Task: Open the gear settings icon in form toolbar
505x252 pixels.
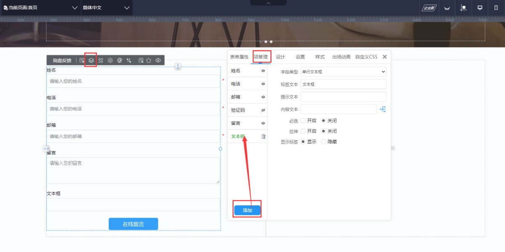Action: [x=110, y=60]
